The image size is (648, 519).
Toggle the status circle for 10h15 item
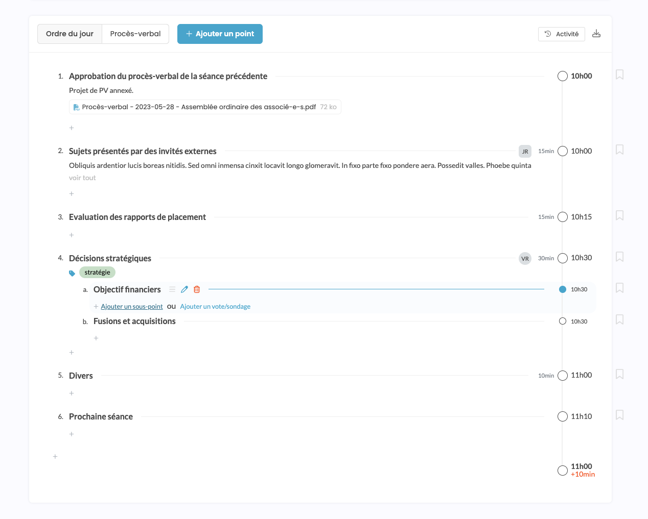pyautogui.click(x=563, y=217)
